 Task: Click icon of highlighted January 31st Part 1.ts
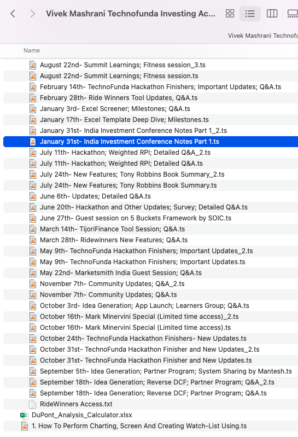tap(33, 142)
